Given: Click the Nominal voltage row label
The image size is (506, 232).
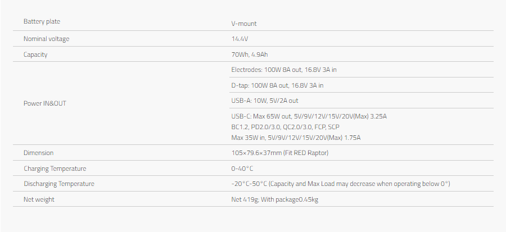Looking at the screenshot, I should pos(47,39).
